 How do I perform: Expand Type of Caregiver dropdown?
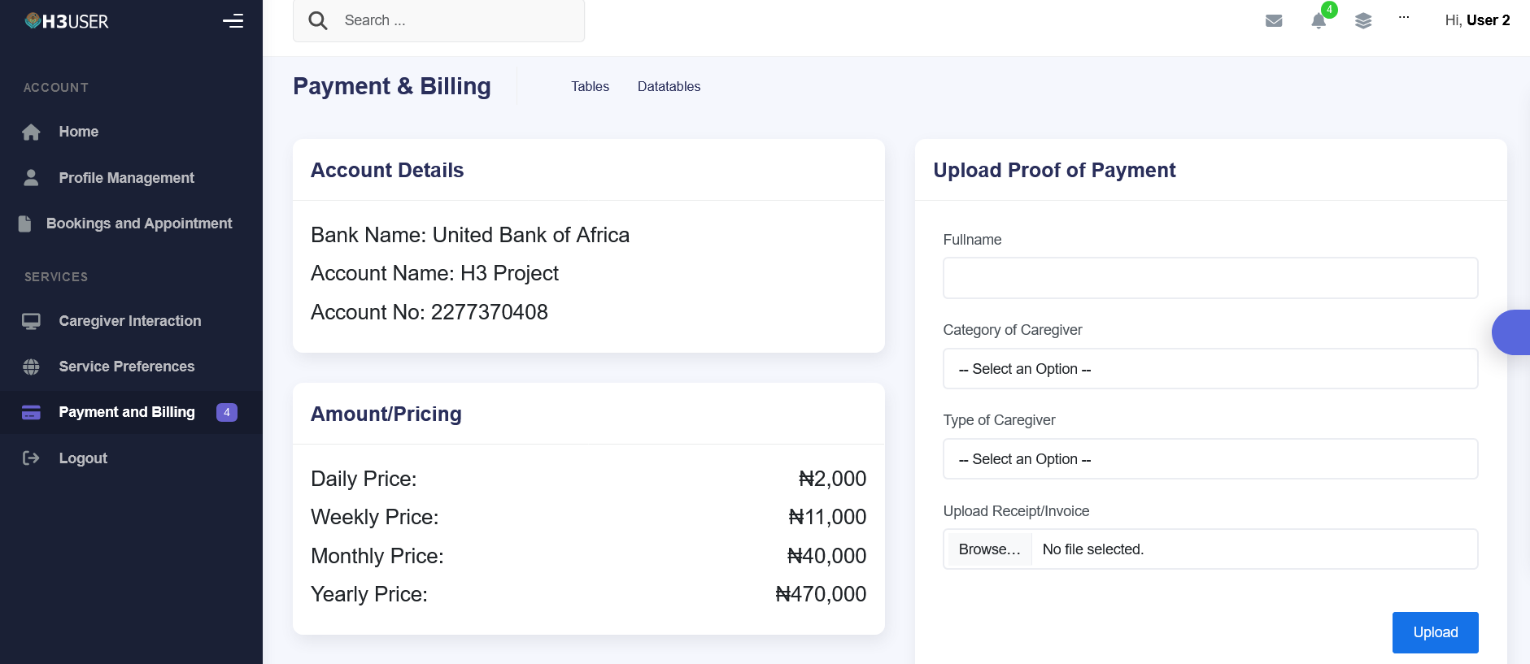pyautogui.click(x=1210, y=459)
